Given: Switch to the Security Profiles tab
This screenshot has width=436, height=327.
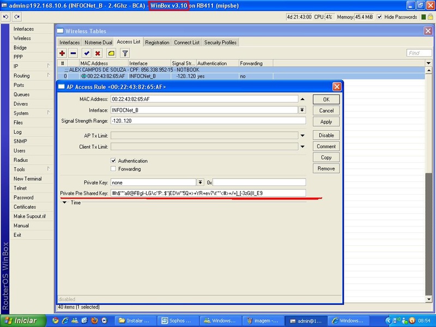Looking at the screenshot, I should (x=220, y=43).
